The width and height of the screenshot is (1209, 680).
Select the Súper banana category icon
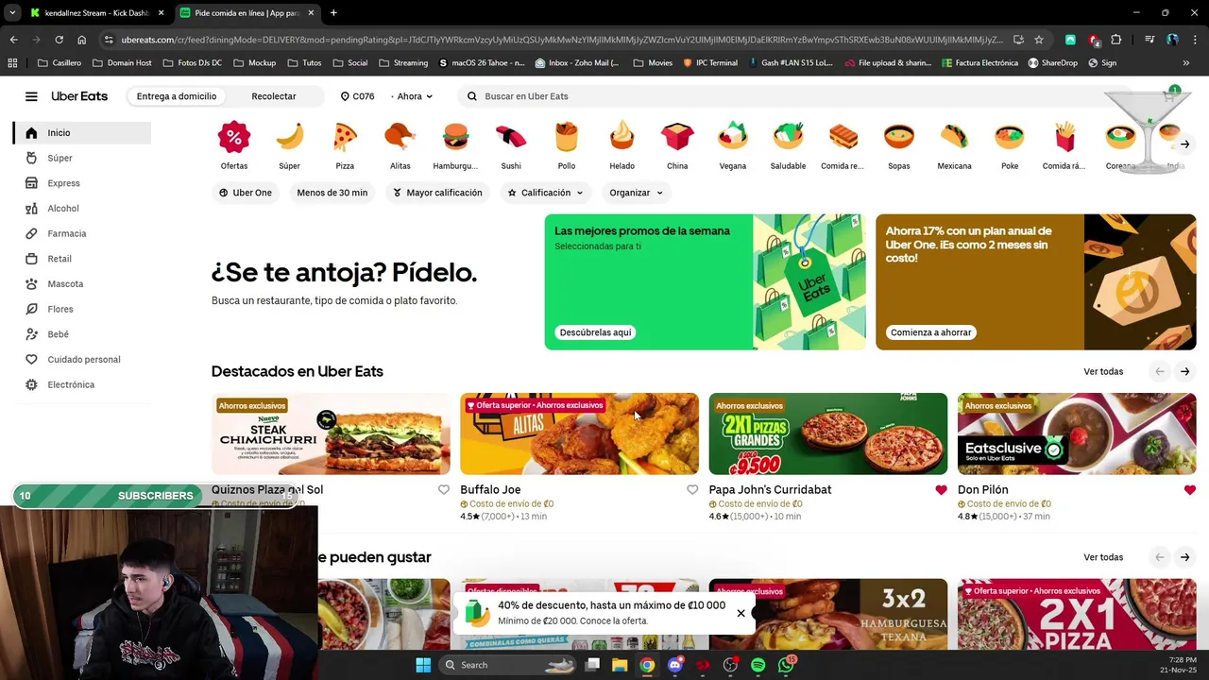(289, 138)
